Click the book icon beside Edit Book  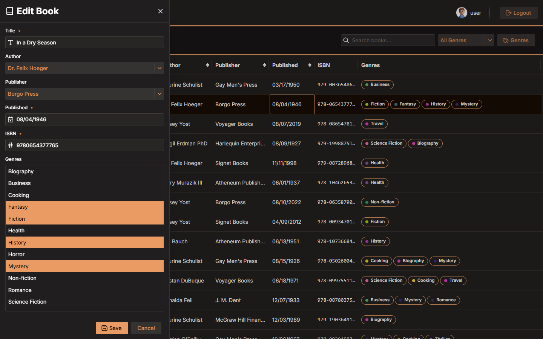click(x=10, y=11)
